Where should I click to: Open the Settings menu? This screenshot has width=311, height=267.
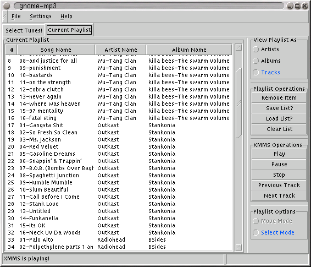coord(41,17)
